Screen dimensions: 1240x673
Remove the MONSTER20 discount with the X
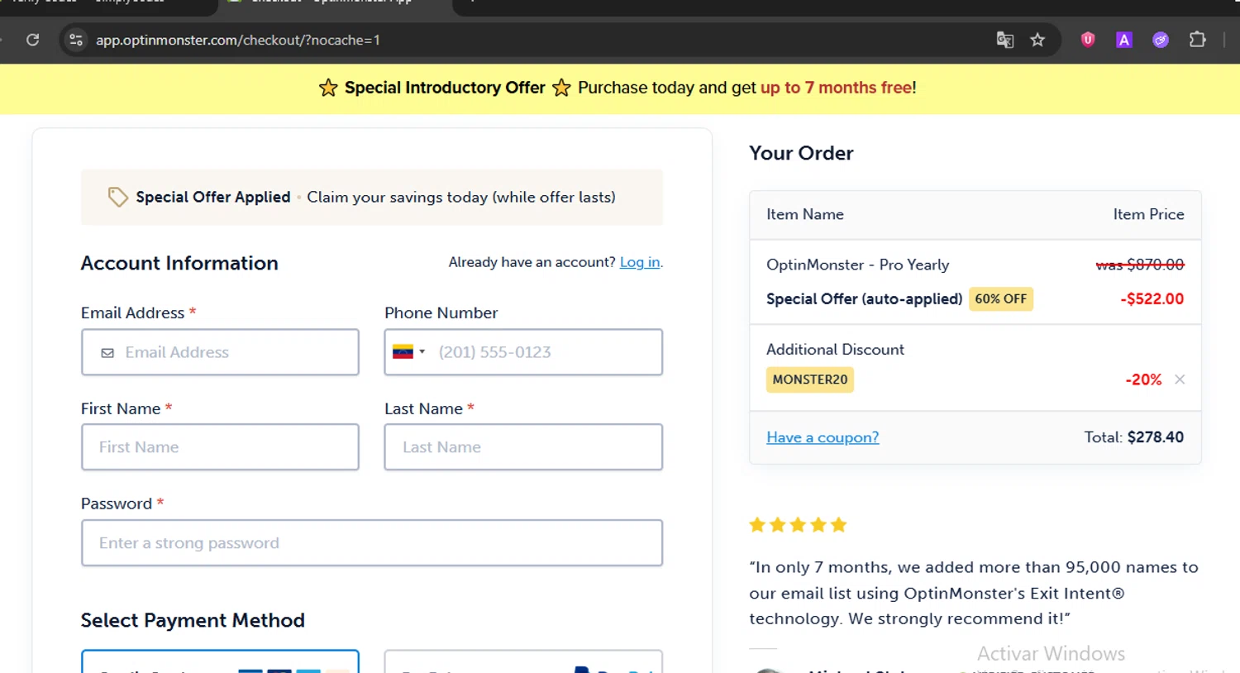click(1180, 379)
